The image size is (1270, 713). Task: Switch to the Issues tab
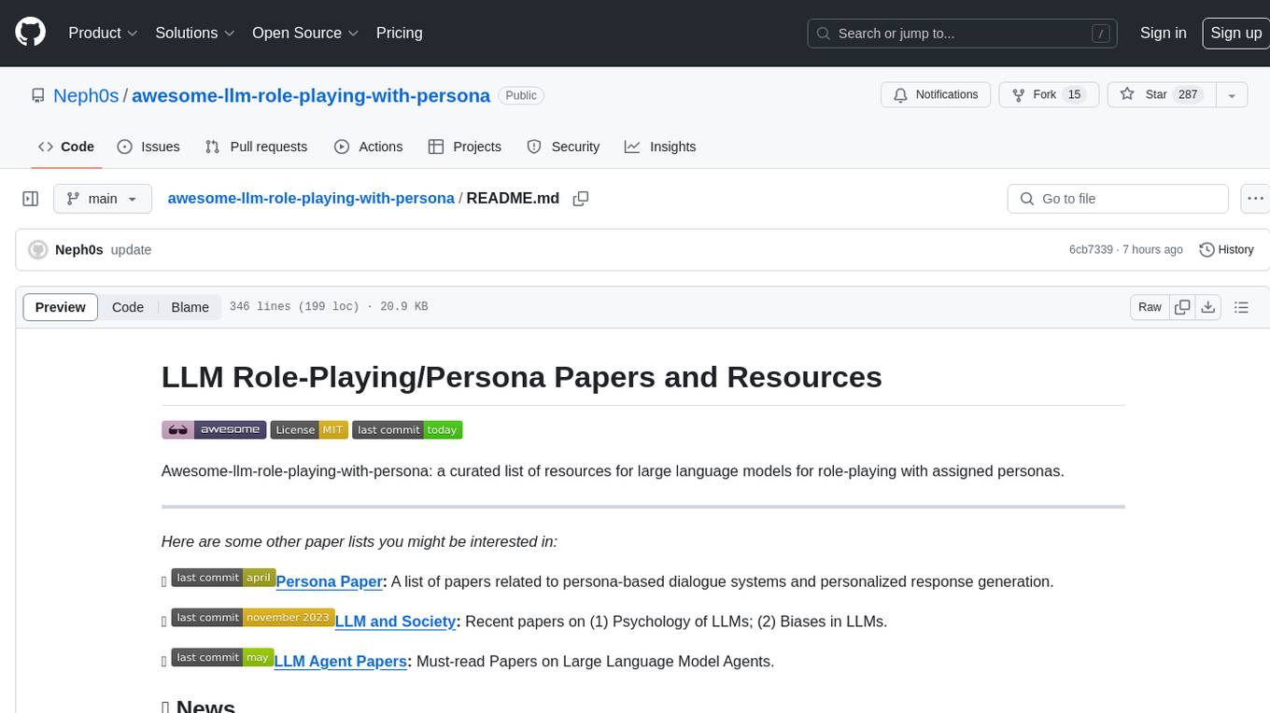pos(148,147)
